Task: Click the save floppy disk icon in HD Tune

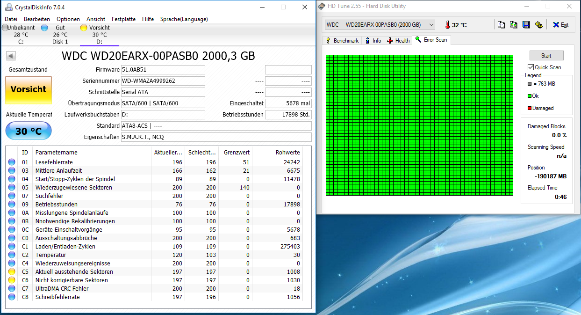Action: point(526,25)
